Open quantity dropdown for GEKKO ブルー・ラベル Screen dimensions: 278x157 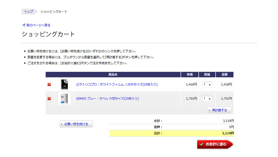(x=207, y=99)
